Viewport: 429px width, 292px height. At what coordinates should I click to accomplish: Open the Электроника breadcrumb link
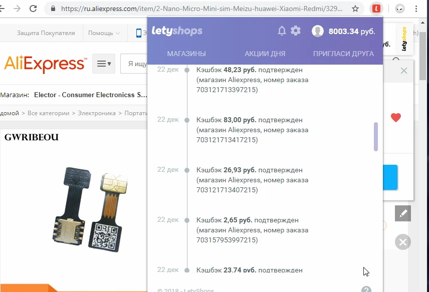click(x=97, y=113)
